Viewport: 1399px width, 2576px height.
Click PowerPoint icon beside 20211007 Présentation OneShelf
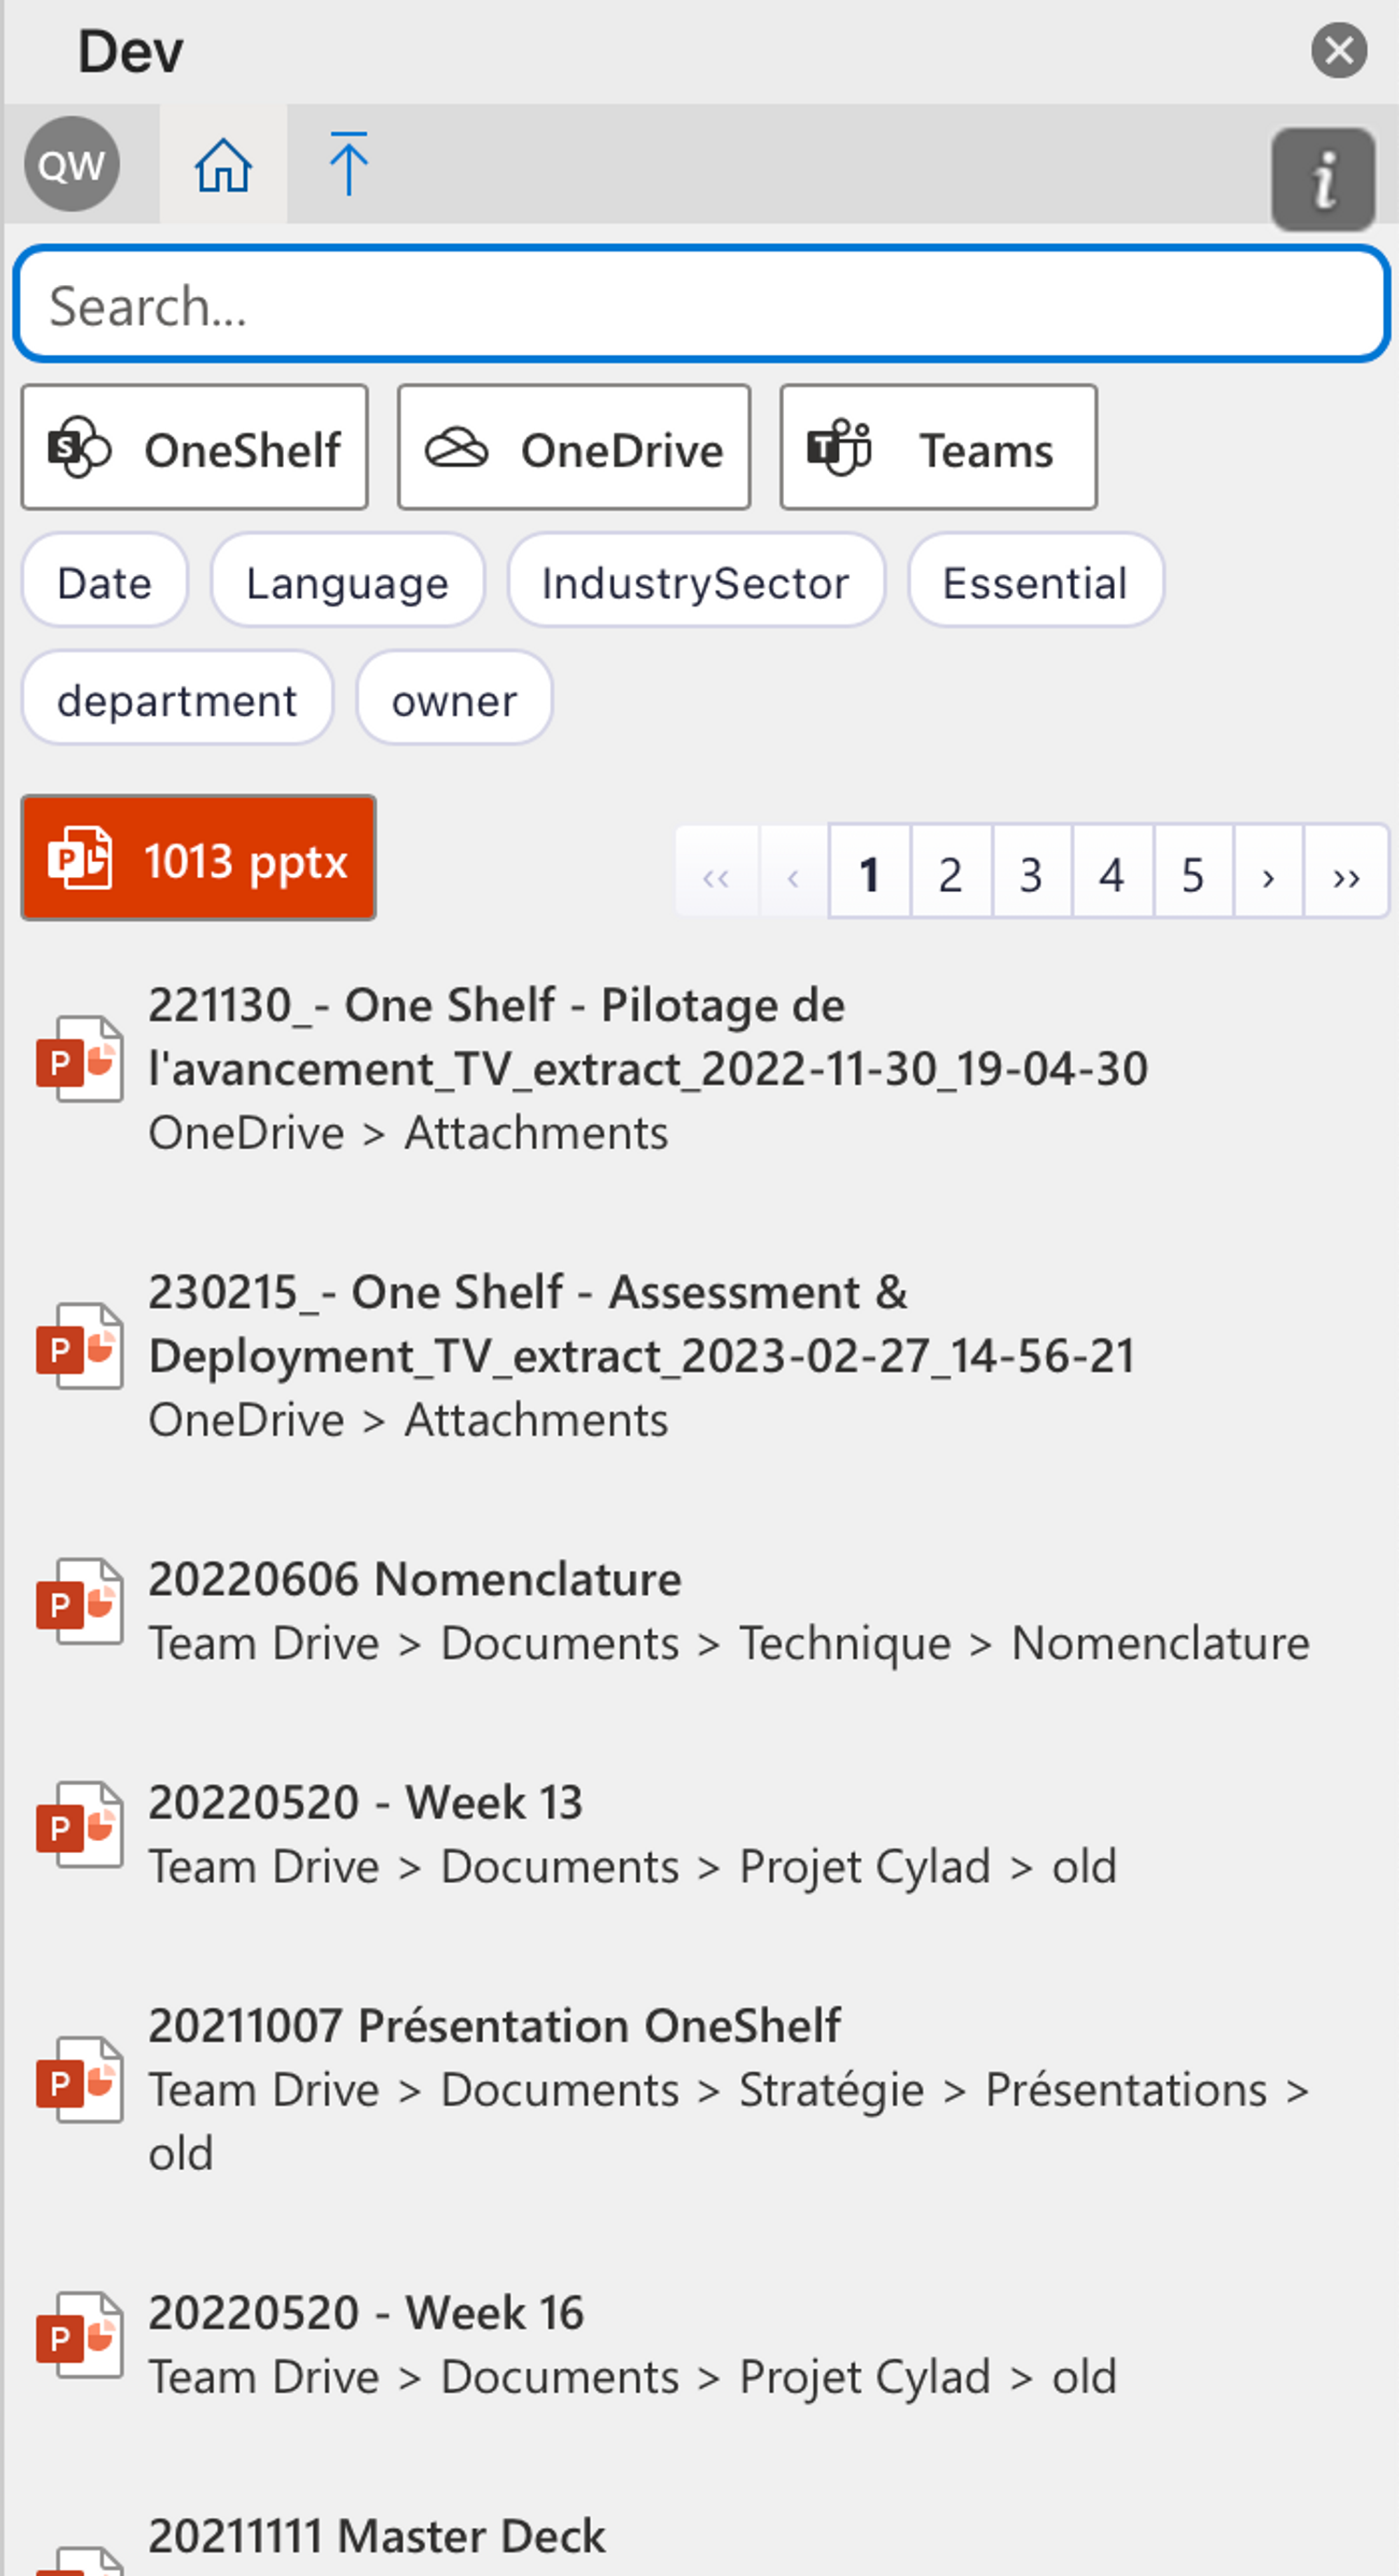(80, 2080)
